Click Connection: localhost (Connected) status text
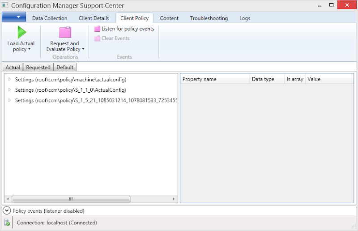358x231 pixels. (57, 223)
